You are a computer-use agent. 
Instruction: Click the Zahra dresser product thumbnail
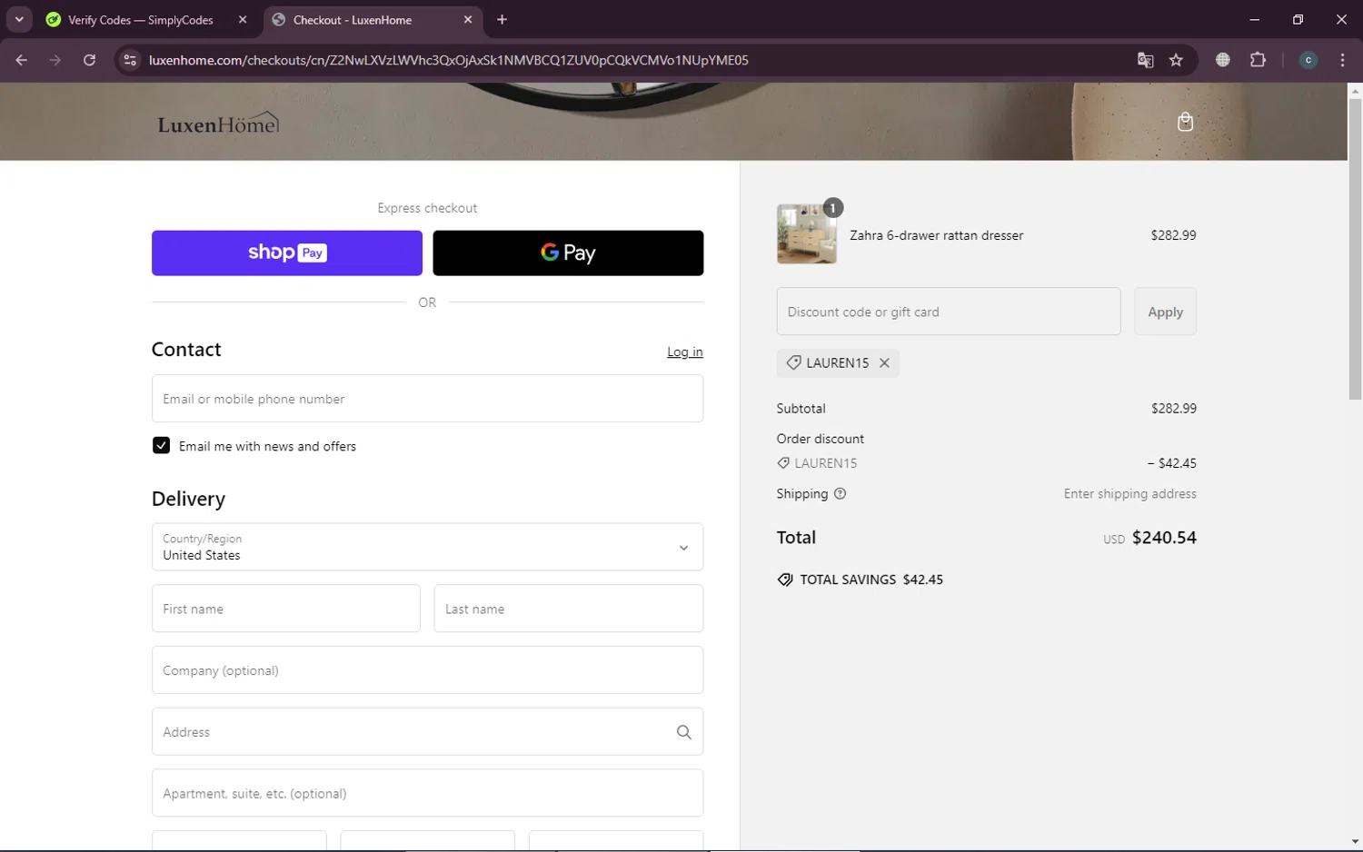[807, 234]
